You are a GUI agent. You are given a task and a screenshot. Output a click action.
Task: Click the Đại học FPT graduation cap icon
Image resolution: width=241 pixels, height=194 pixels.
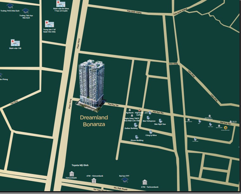tap(125, 180)
